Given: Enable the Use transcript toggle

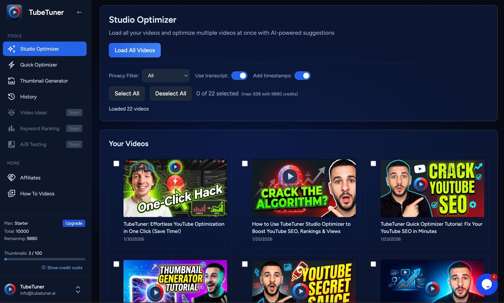Looking at the screenshot, I should 239,75.
